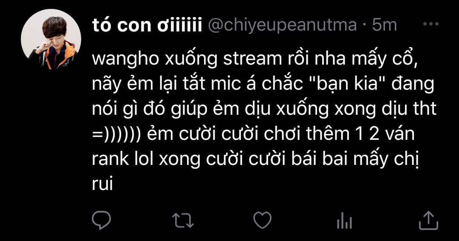Click the final word rui
The height and width of the screenshot is (241, 459).
[102, 184]
